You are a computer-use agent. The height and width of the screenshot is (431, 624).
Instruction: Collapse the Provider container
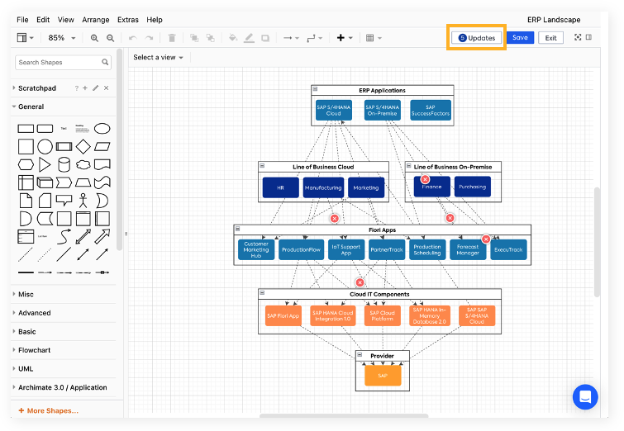[360, 354]
